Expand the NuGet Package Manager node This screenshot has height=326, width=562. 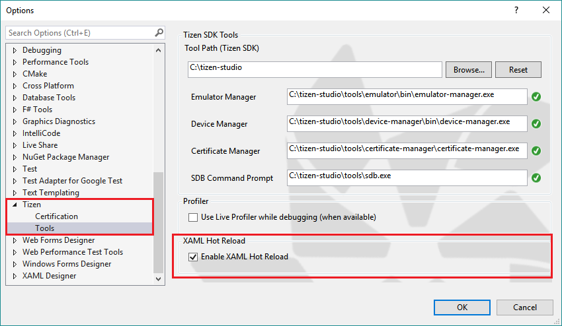pyautogui.click(x=15, y=157)
